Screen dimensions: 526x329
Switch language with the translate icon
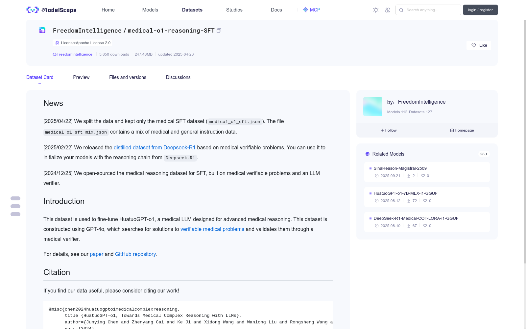click(x=388, y=10)
